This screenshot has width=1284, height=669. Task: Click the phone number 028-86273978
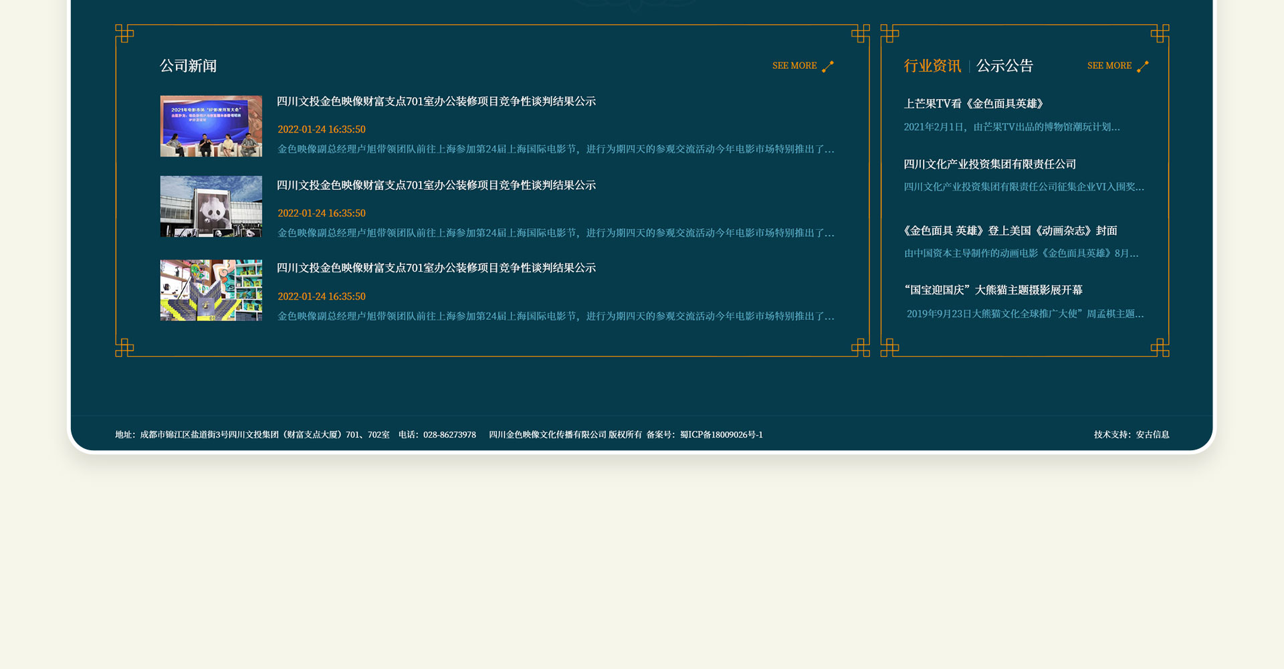(x=449, y=435)
